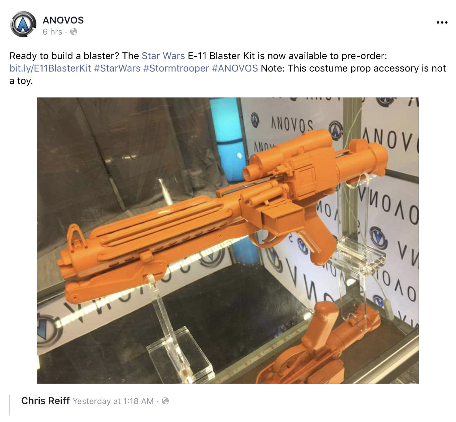This screenshot has height=422, width=456.
Task: Click the #StarWars hashtag
Action: [x=117, y=68]
